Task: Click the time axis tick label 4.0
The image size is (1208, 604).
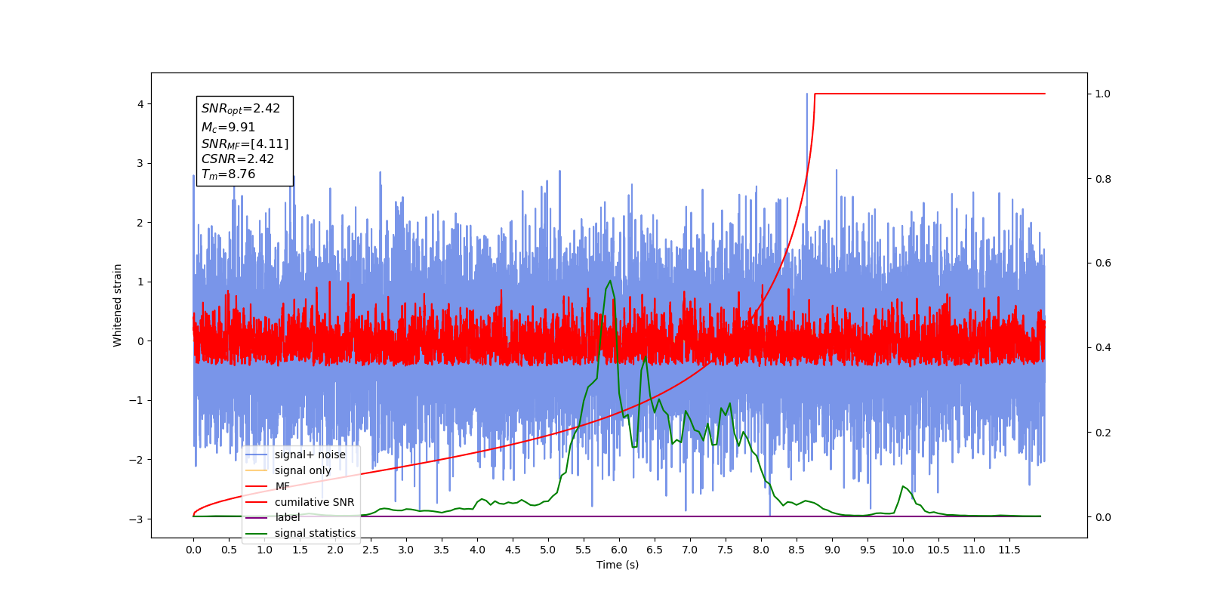Action: pyautogui.click(x=477, y=550)
